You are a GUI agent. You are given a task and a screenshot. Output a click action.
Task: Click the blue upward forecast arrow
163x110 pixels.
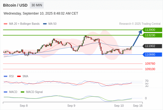(137, 38)
